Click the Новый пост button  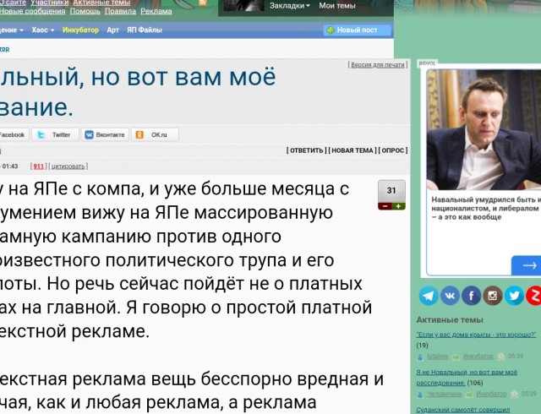(357, 30)
